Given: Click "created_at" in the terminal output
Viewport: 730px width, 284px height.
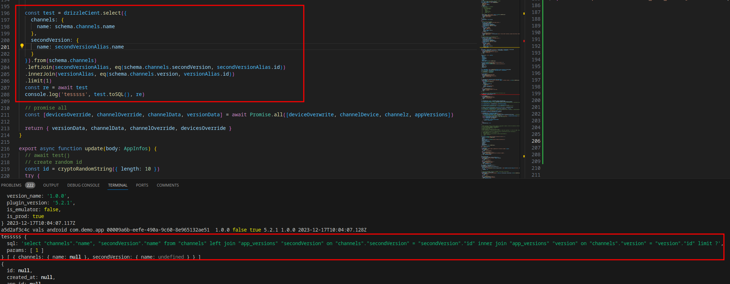Looking at the screenshot, I should [21, 277].
